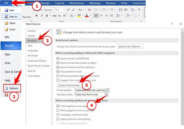Center the text
184x129 pixels.
[x=101, y=16]
